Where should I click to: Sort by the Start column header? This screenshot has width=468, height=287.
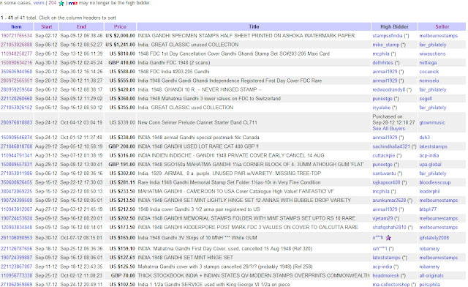(47, 26)
